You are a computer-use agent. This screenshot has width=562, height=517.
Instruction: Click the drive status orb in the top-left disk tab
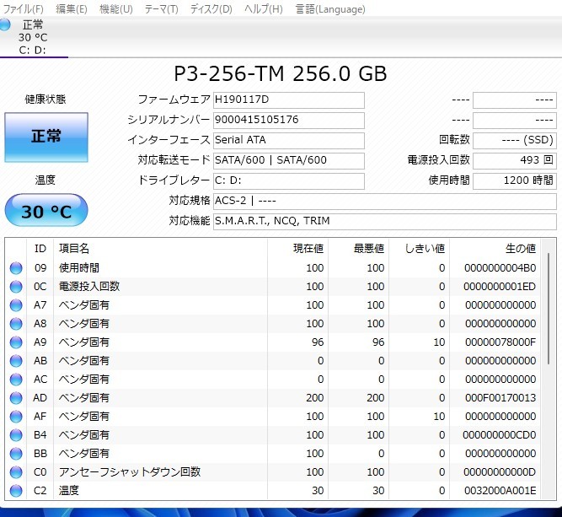click(x=6, y=25)
